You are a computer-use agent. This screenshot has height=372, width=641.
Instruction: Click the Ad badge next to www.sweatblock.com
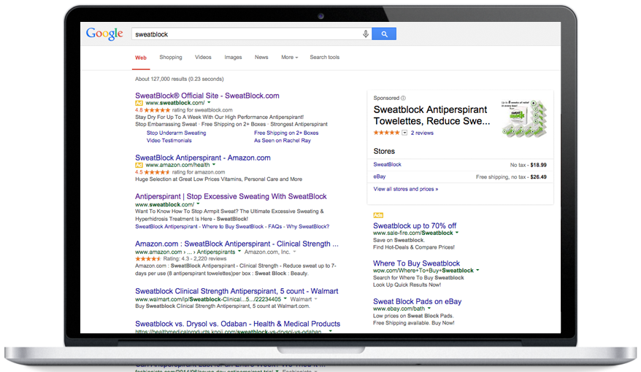pyautogui.click(x=139, y=103)
